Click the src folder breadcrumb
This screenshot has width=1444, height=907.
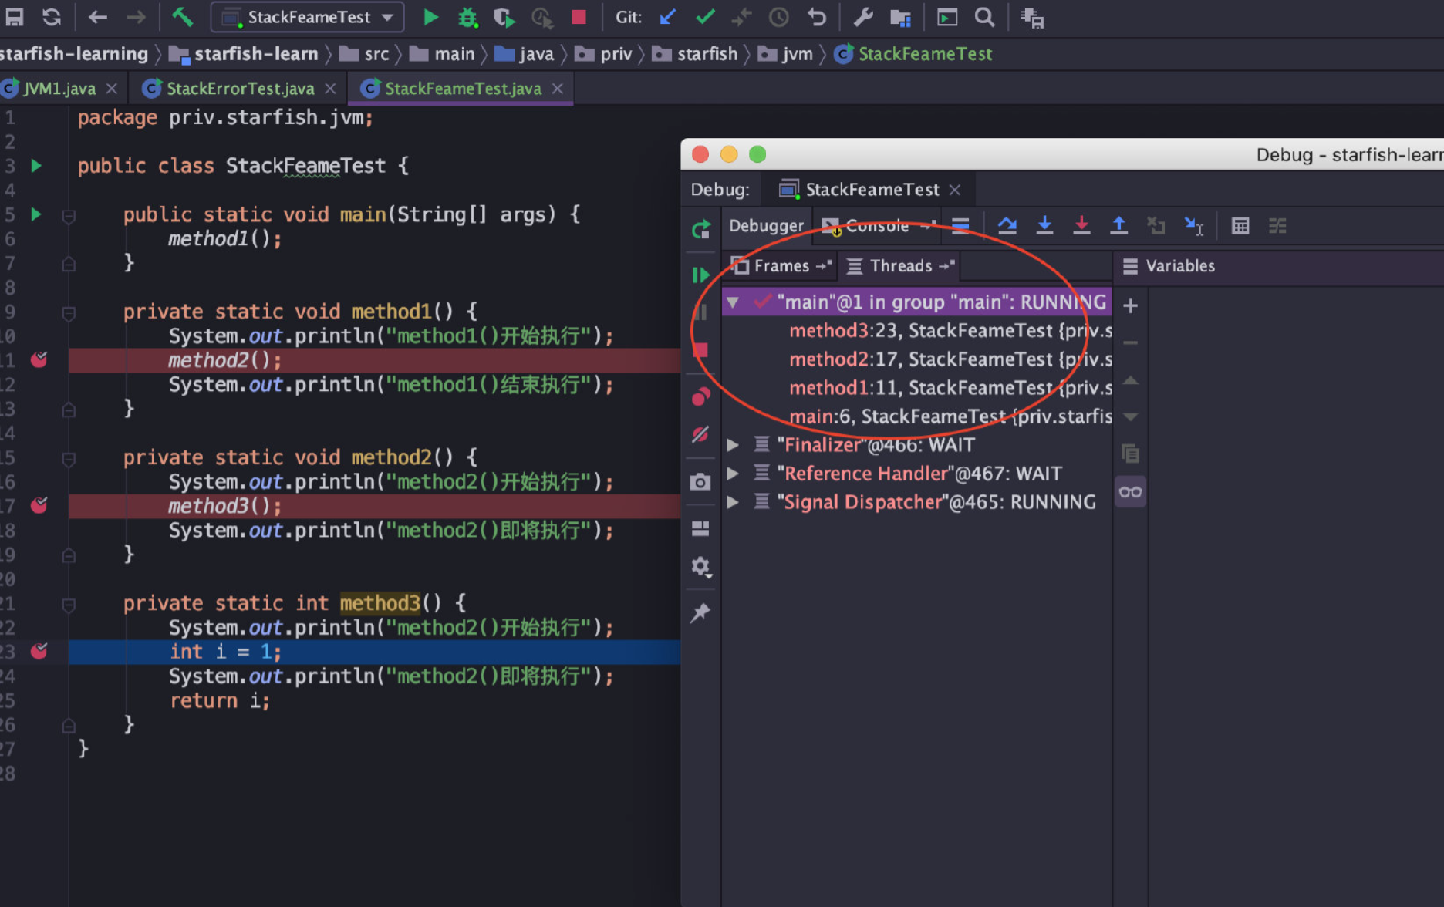pyautogui.click(x=364, y=54)
